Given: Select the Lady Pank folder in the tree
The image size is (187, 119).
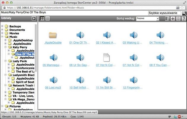Looking at the screenshot, I should click(20, 61).
